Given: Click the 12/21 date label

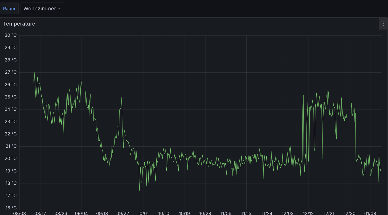Looking at the screenshot, I should (x=329, y=213).
